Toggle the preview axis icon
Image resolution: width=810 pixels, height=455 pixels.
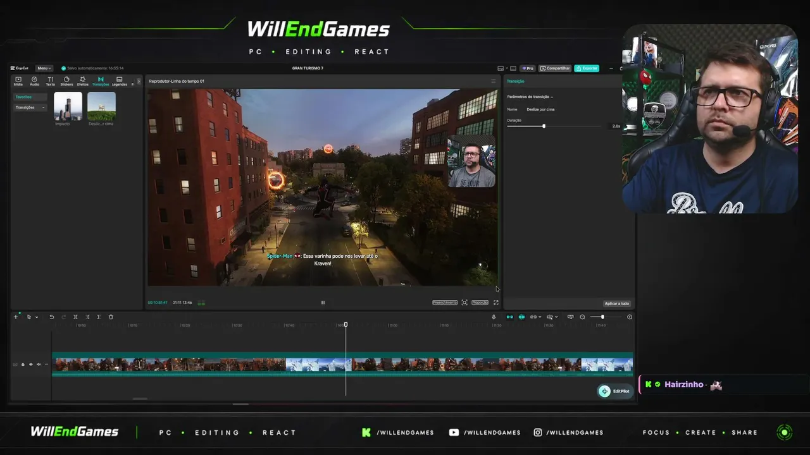(549, 317)
